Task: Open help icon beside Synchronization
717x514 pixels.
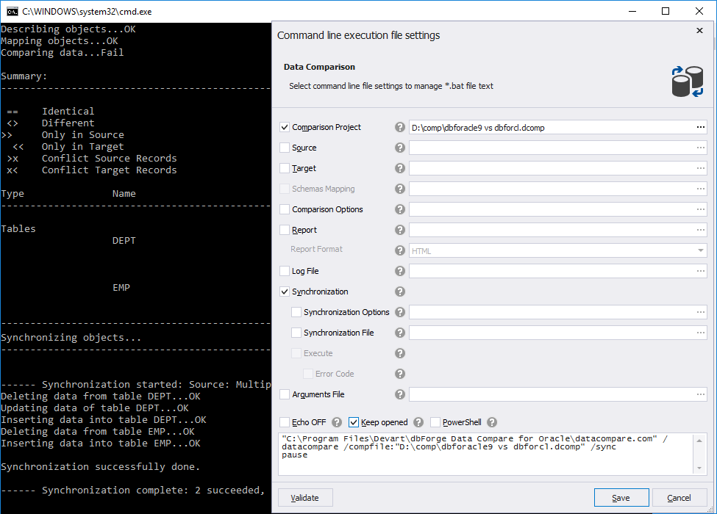Action: tap(399, 292)
